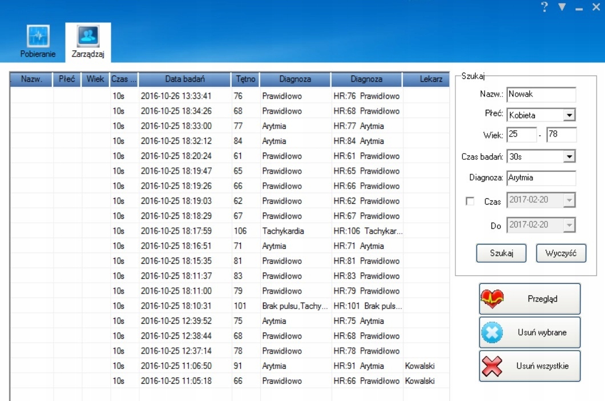This screenshot has width=605, height=401.
Task: Click the Szukaj search button
Action: point(501,253)
